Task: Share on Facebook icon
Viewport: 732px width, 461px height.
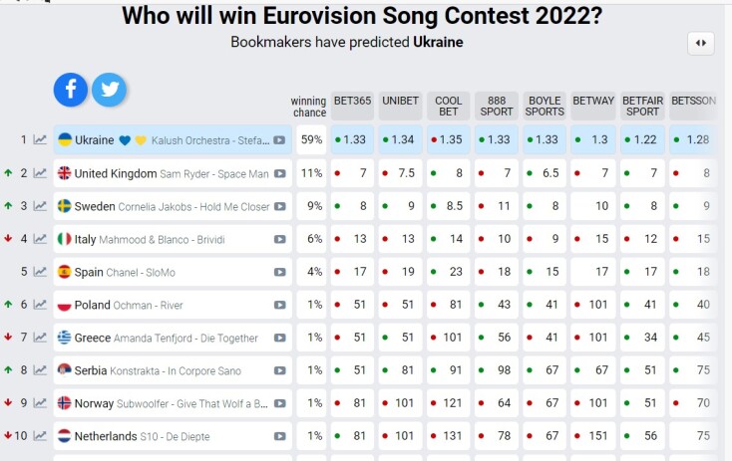Action: (x=71, y=90)
